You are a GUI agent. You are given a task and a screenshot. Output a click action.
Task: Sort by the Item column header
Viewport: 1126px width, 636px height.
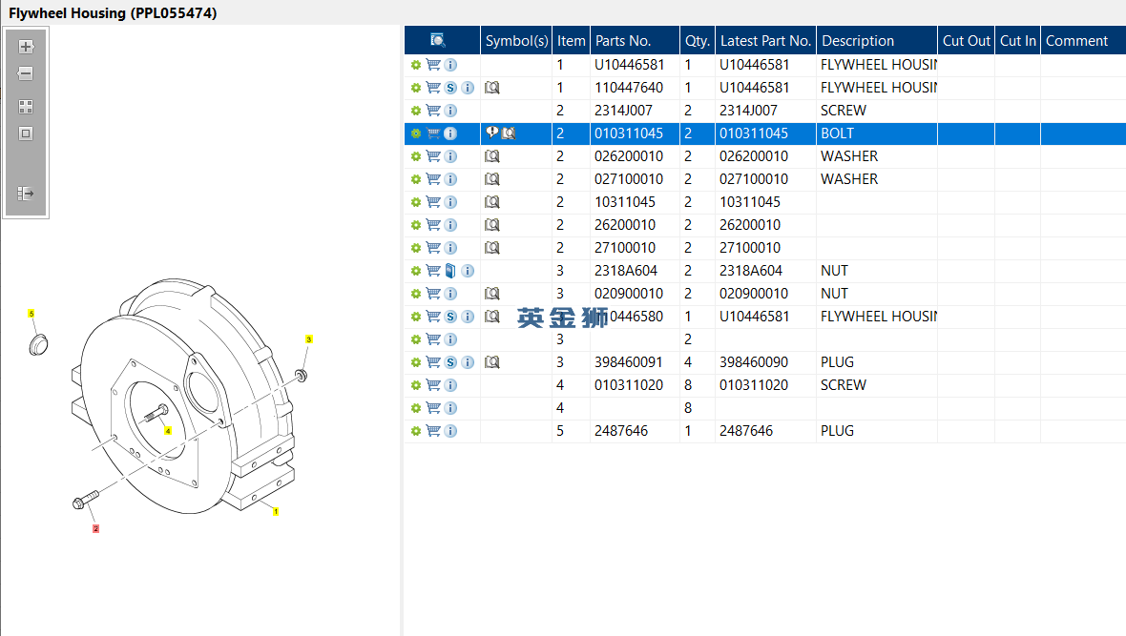571,40
